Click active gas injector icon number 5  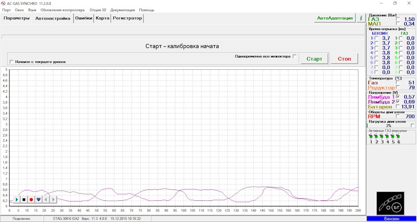393,137
